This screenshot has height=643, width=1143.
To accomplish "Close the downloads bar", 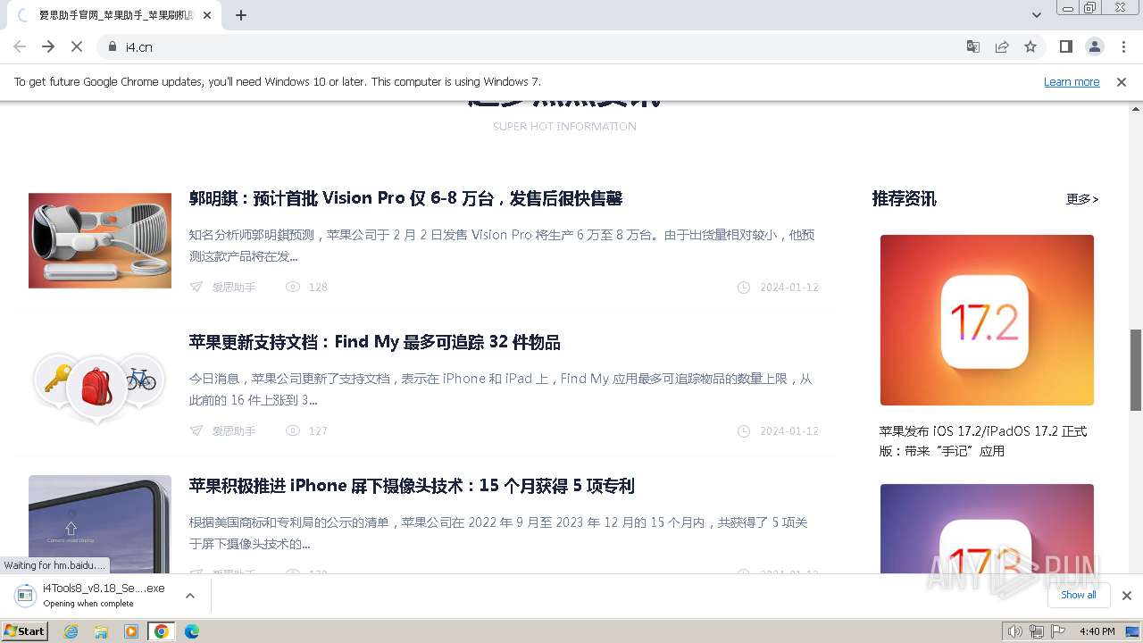I will pyautogui.click(x=1126, y=596).
